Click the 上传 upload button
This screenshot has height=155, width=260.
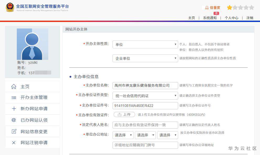(124, 114)
